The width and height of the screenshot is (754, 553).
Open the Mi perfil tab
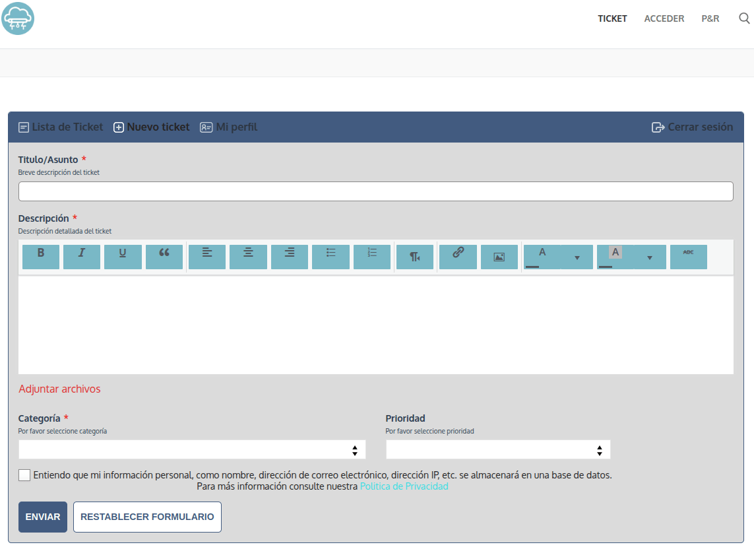(x=229, y=127)
